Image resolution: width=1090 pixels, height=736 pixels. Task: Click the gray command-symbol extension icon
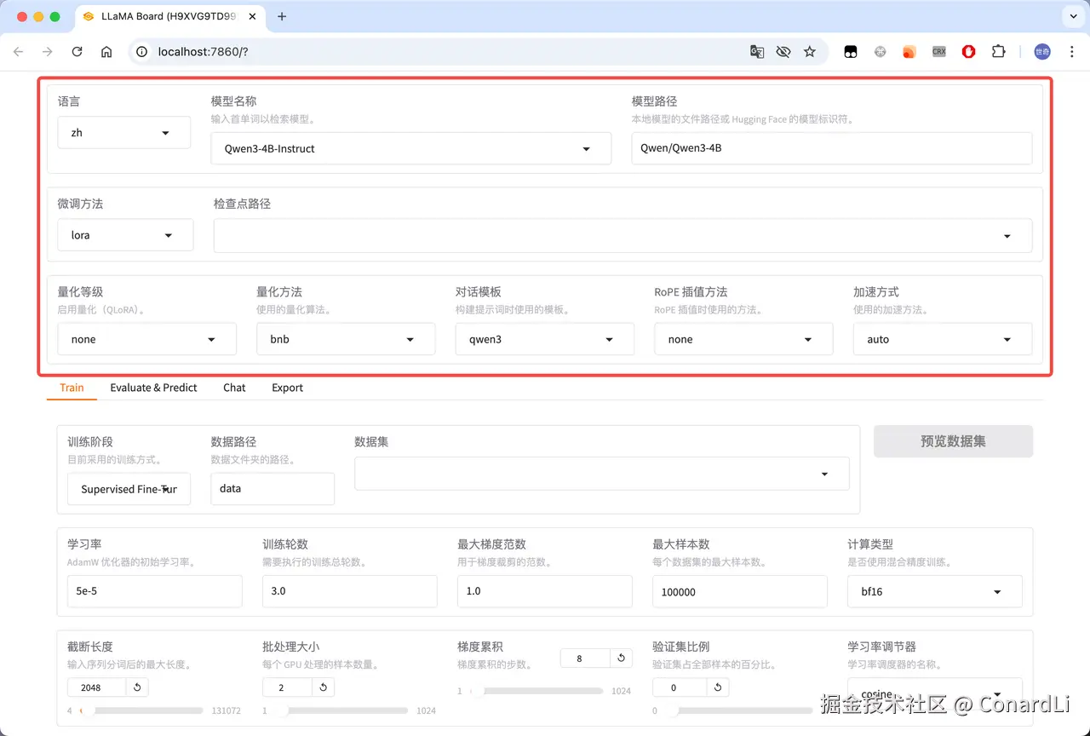click(x=880, y=52)
